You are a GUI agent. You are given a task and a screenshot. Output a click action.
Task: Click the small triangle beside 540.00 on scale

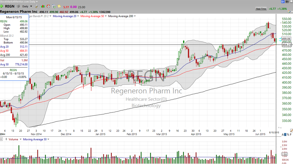point(280,23)
